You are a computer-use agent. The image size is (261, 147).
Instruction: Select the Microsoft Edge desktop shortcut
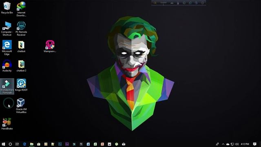click(x=7, y=48)
